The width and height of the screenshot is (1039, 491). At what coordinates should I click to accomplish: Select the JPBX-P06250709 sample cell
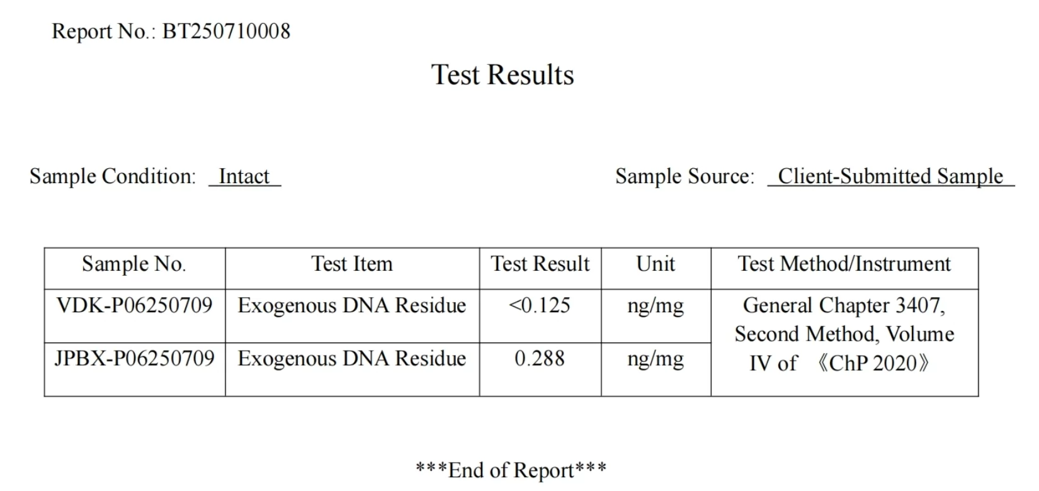point(134,359)
